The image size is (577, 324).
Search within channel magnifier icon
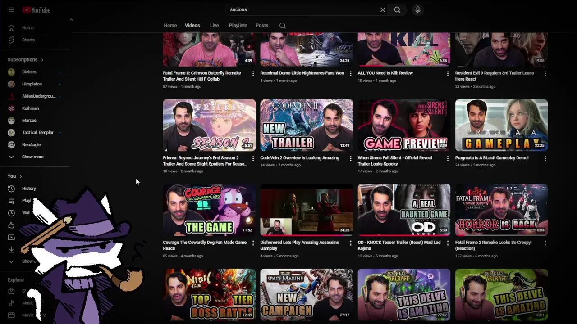point(283,26)
